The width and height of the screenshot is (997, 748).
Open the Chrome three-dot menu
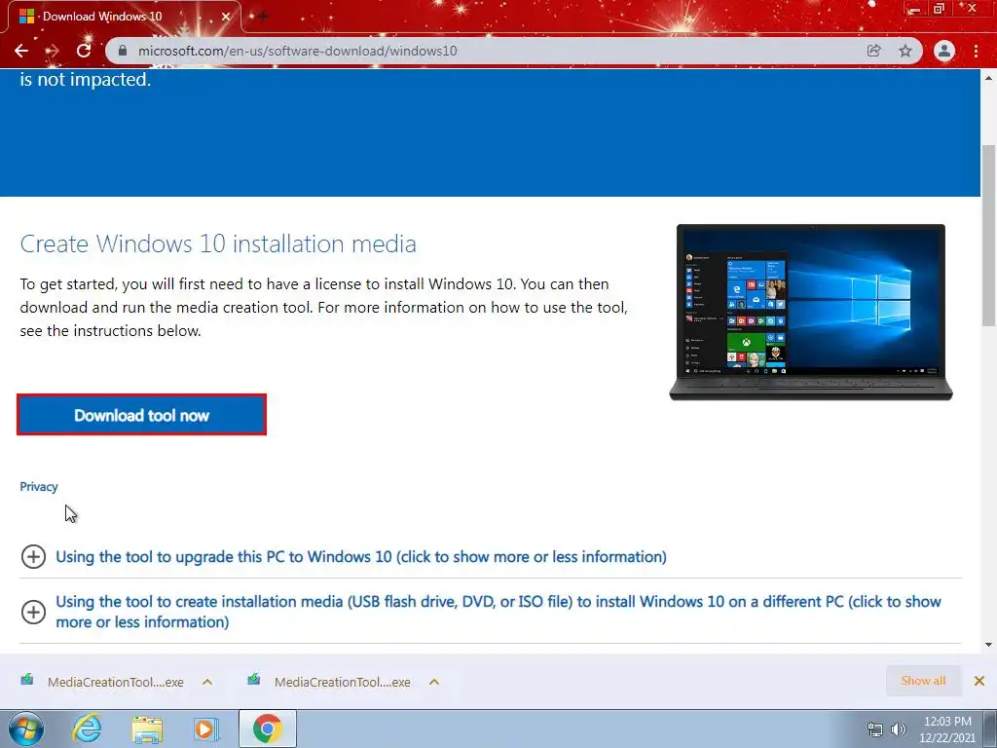(x=976, y=51)
